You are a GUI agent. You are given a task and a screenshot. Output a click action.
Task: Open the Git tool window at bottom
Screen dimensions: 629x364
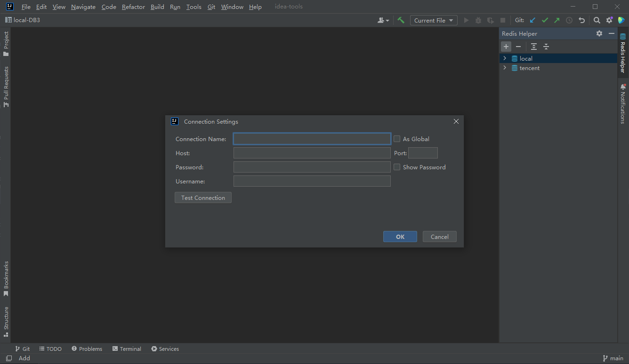pyautogui.click(x=22, y=348)
